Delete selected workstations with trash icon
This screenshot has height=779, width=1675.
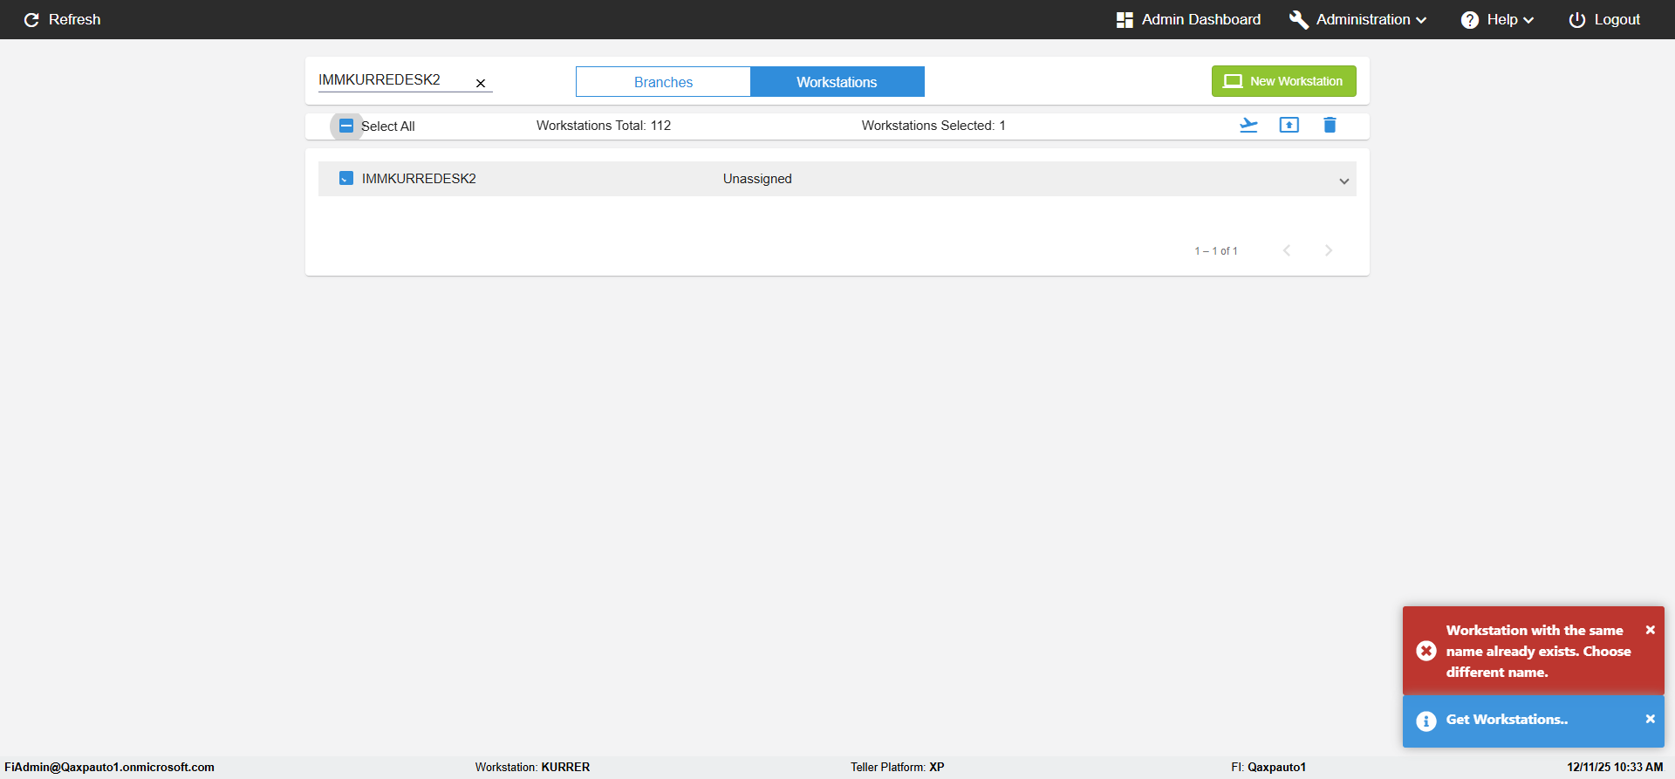click(x=1330, y=125)
